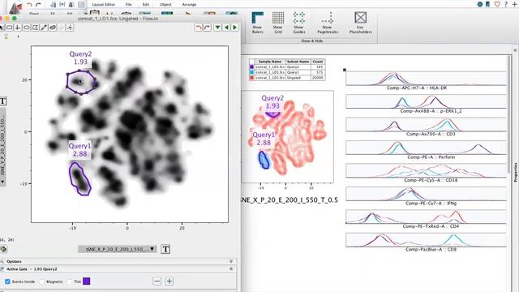Click the CD3 histogram overlay
Image resolution: width=519 pixels, height=292 pixels.
426,124
